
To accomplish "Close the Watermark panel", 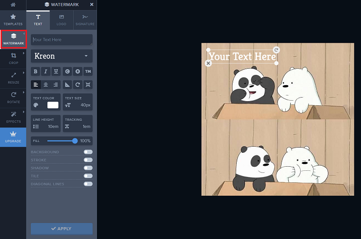I will coord(92,4).
